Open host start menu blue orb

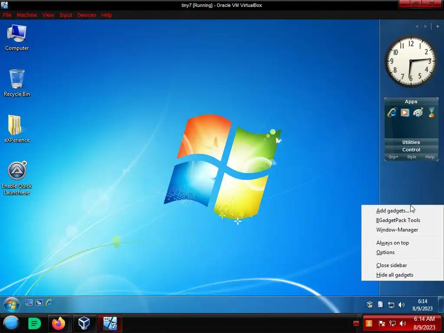tap(11, 323)
